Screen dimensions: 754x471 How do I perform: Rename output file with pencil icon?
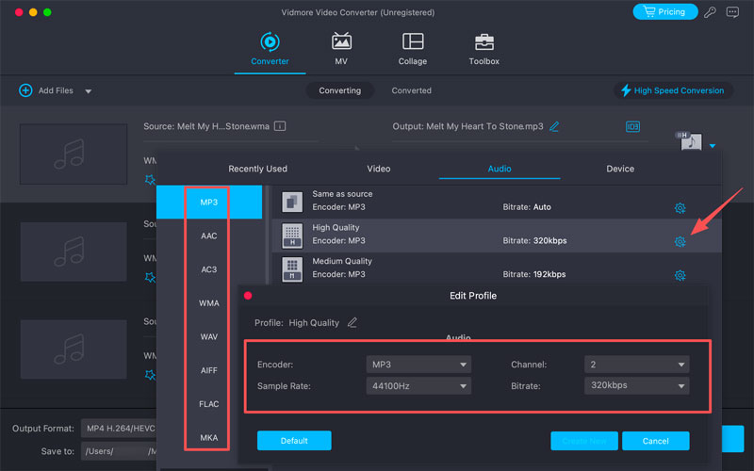(554, 126)
